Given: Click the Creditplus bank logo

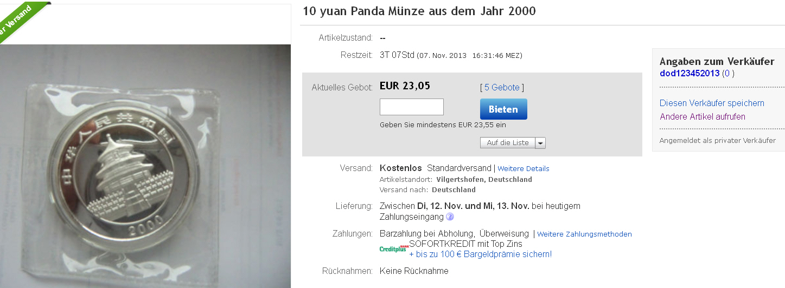Looking at the screenshot, I should [x=394, y=249].
